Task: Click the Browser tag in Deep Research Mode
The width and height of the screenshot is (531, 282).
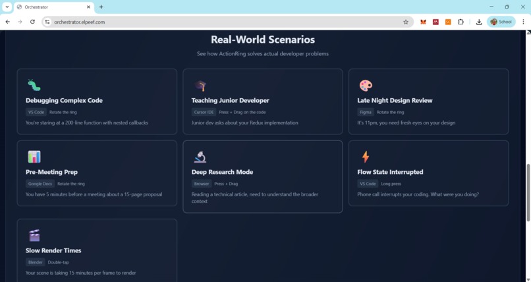Action: pos(202,184)
